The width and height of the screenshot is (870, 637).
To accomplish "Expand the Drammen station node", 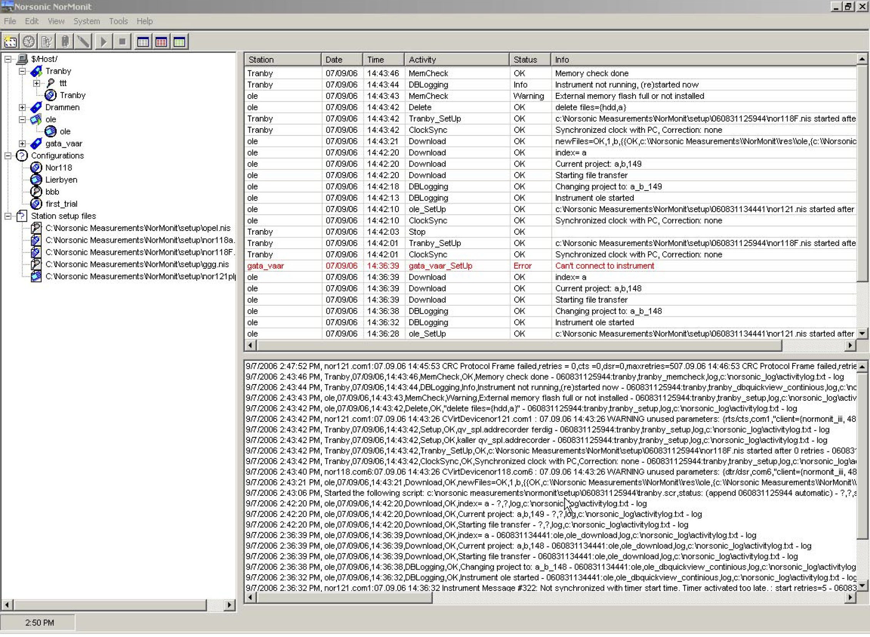I will point(22,107).
